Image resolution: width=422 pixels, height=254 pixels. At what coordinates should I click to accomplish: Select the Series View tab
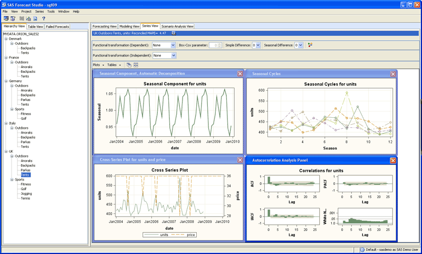pos(150,26)
